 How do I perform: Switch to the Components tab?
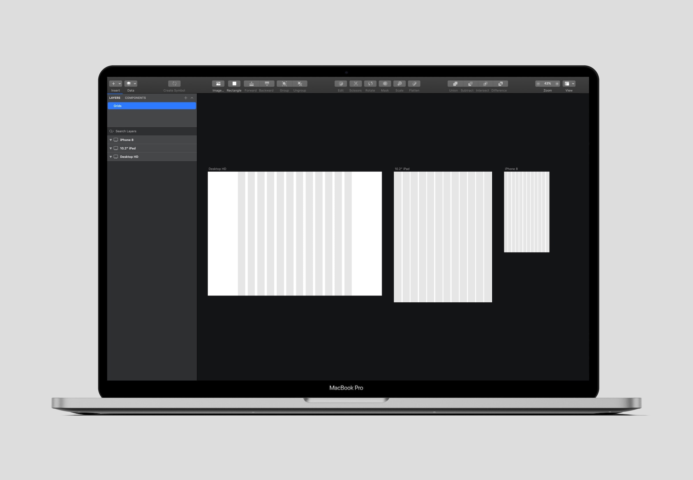click(135, 98)
